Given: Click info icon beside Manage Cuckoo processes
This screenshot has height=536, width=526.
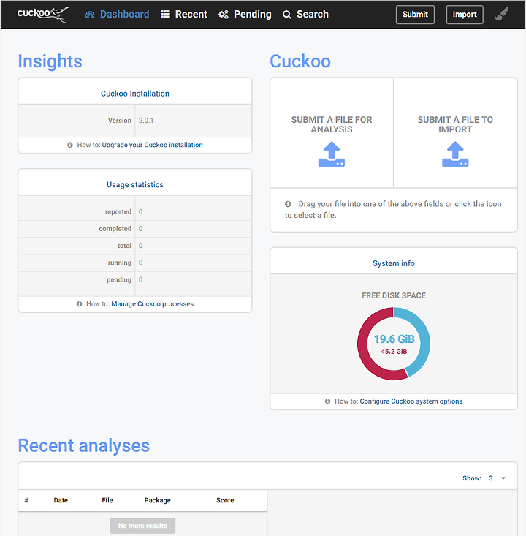Looking at the screenshot, I should (x=79, y=304).
